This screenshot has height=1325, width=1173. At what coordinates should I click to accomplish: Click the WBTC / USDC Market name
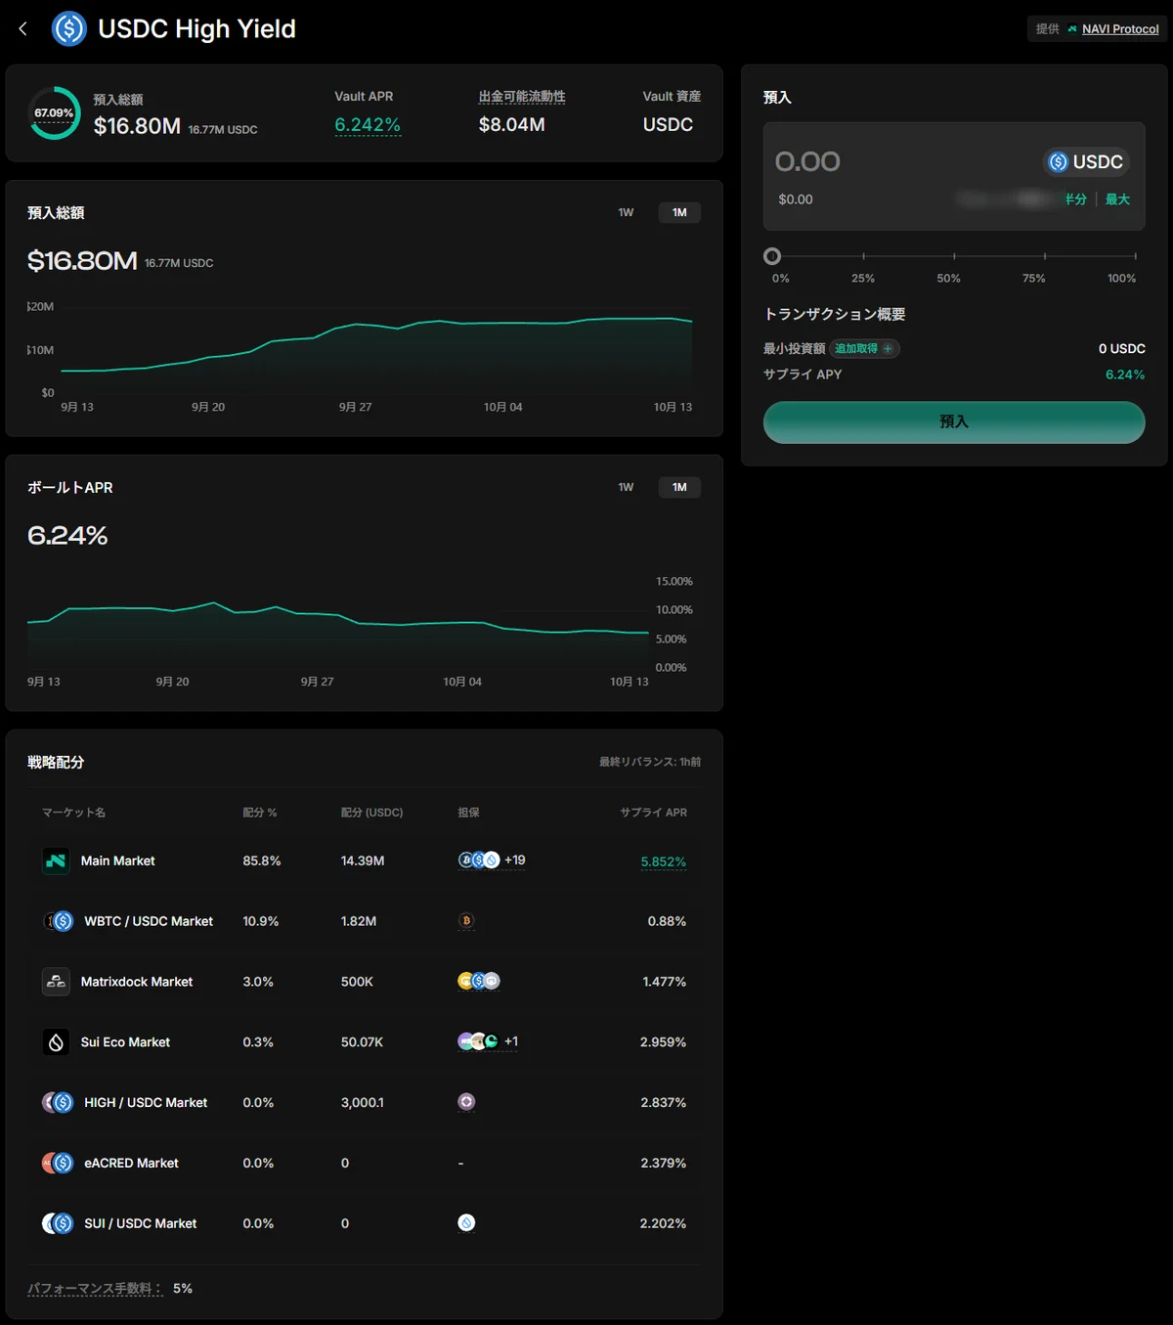149,921
